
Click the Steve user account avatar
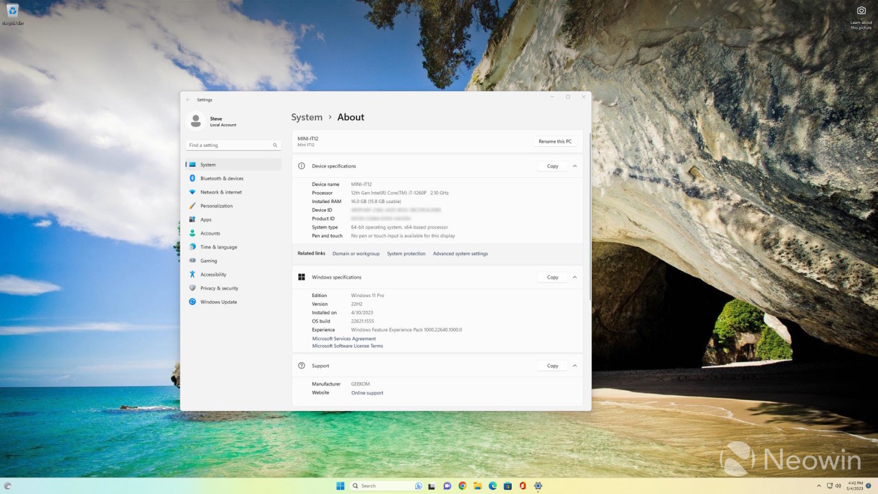pyautogui.click(x=195, y=121)
